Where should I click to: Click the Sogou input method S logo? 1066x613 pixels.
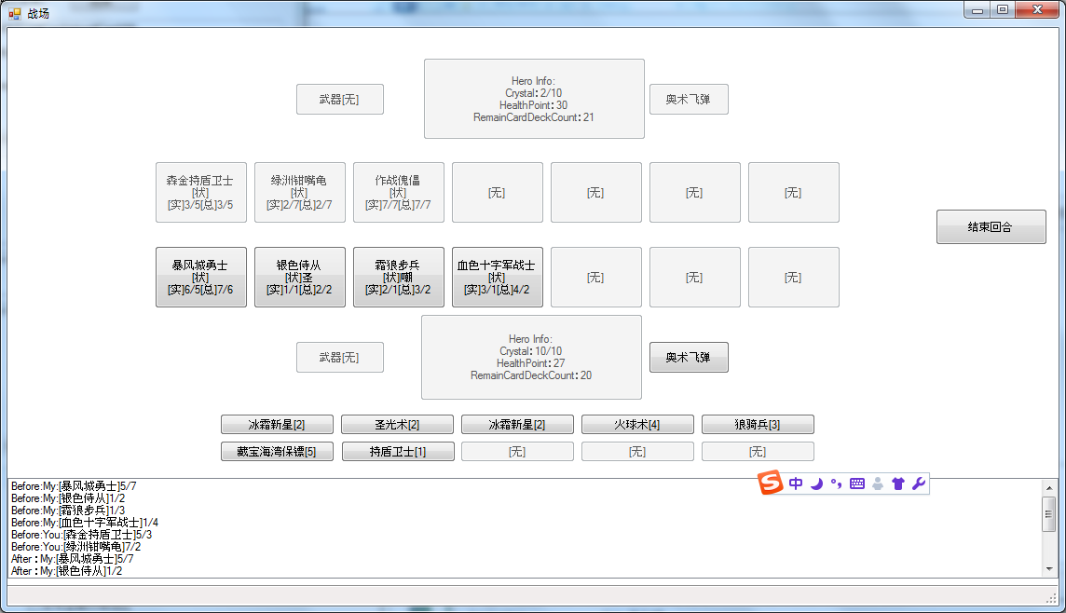point(771,483)
